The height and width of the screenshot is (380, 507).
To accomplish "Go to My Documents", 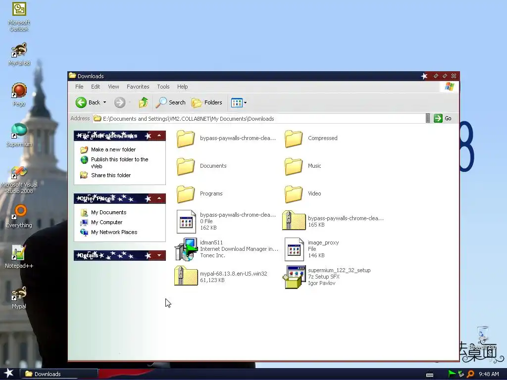I will [x=103, y=212].
